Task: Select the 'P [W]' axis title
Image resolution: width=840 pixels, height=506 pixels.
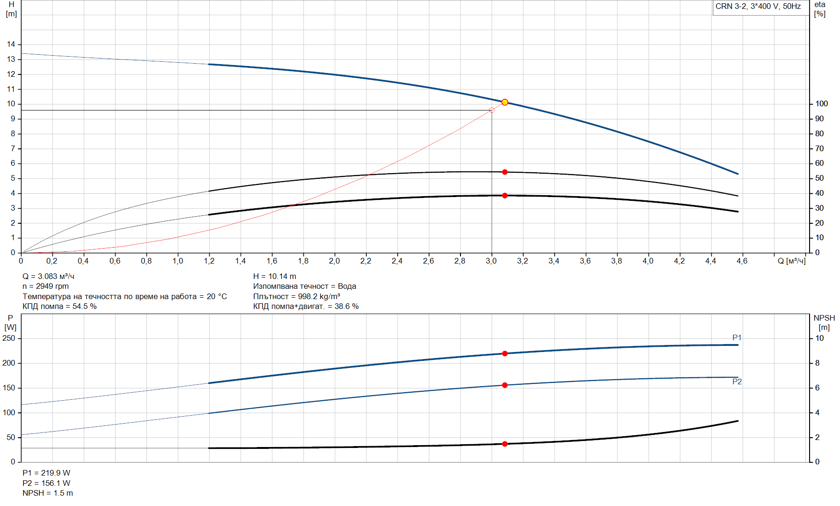Action: (10, 323)
